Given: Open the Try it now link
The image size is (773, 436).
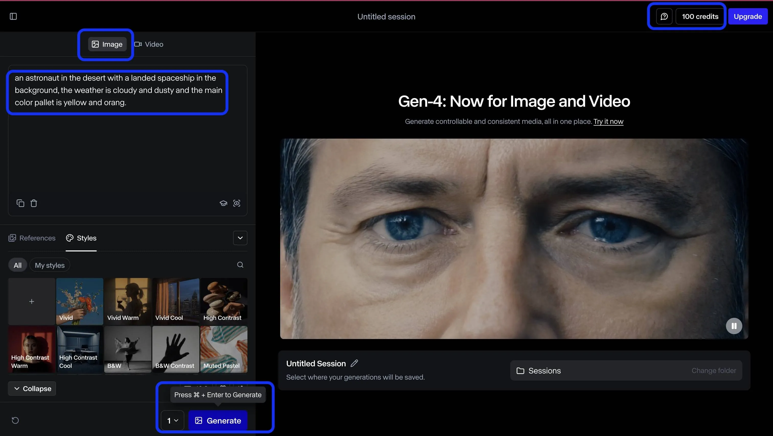Looking at the screenshot, I should (608, 121).
